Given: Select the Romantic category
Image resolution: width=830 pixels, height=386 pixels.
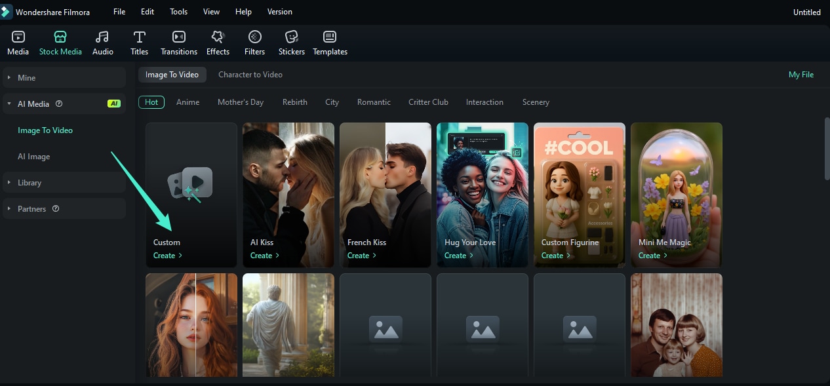Looking at the screenshot, I should [x=374, y=102].
